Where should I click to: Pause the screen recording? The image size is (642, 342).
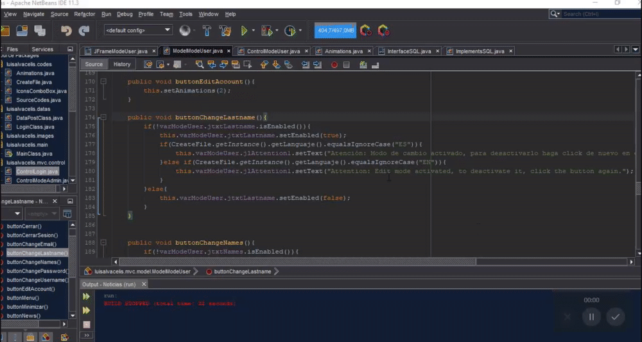point(591,316)
